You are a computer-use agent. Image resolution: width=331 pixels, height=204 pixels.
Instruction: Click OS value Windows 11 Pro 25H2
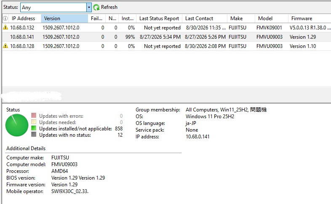(x=210, y=117)
